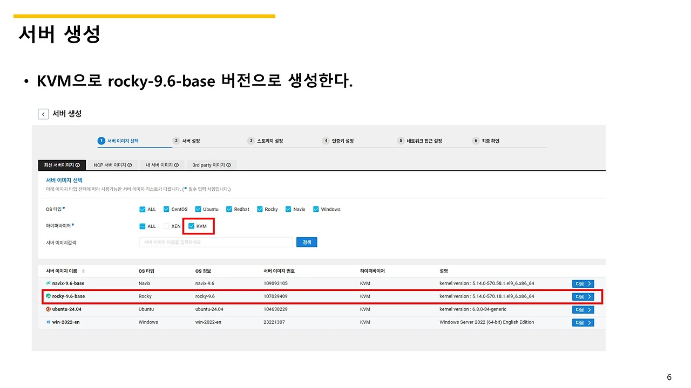This screenshot has height=388, width=691.
Task: Go to step 5 네트워크 접근 설정
Action: pos(420,141)
